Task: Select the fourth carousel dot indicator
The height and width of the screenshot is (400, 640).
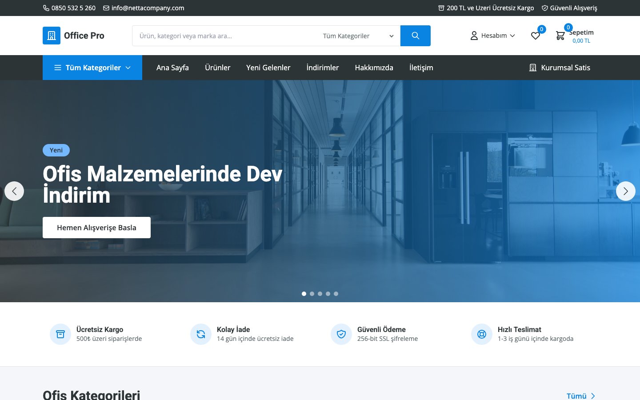Action: point(328,293)
